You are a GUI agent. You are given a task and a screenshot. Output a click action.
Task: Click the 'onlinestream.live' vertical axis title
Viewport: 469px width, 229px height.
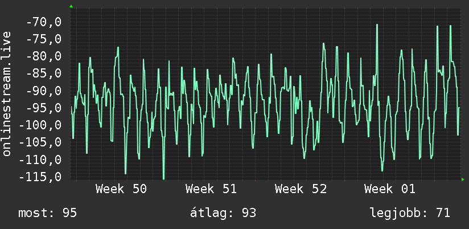pos(6,93)
